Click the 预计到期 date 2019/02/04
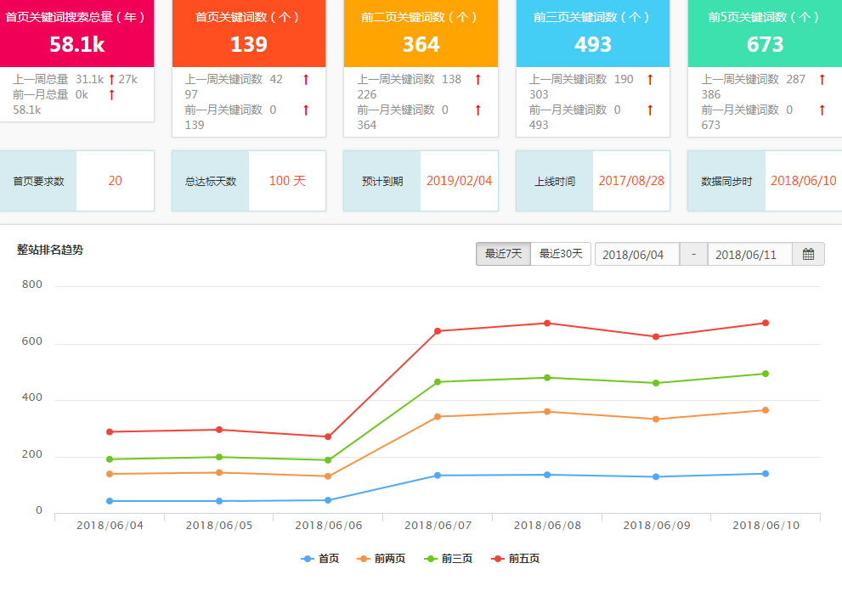 459,181
